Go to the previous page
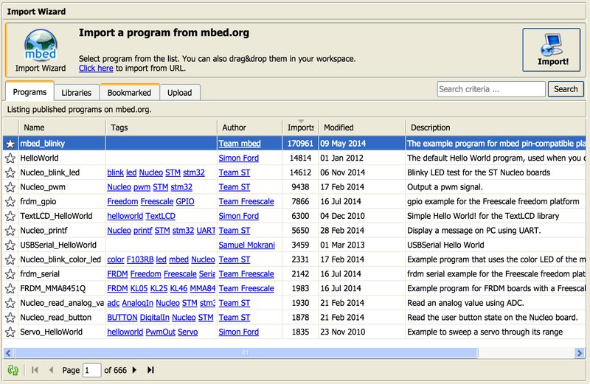The image size is (590, 384). click(51, 370)
